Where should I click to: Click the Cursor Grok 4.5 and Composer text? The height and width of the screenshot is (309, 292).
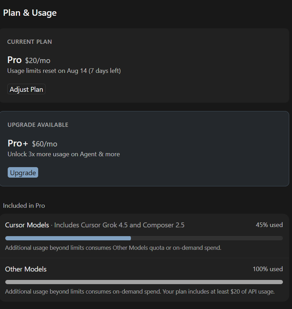pos(119,225)
